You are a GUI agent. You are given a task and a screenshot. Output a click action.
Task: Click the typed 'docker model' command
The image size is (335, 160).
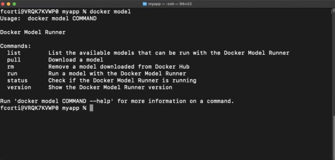click(110, 12)
